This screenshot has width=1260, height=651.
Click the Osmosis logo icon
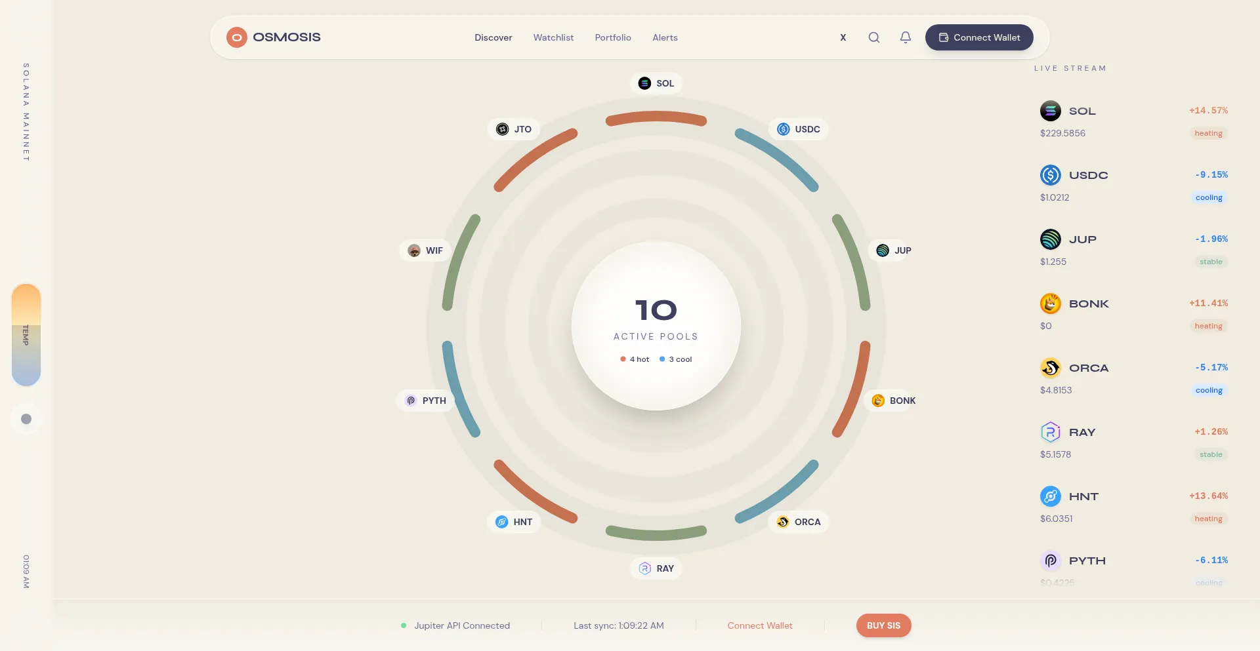pyautogui.click(x=236, y=37)
